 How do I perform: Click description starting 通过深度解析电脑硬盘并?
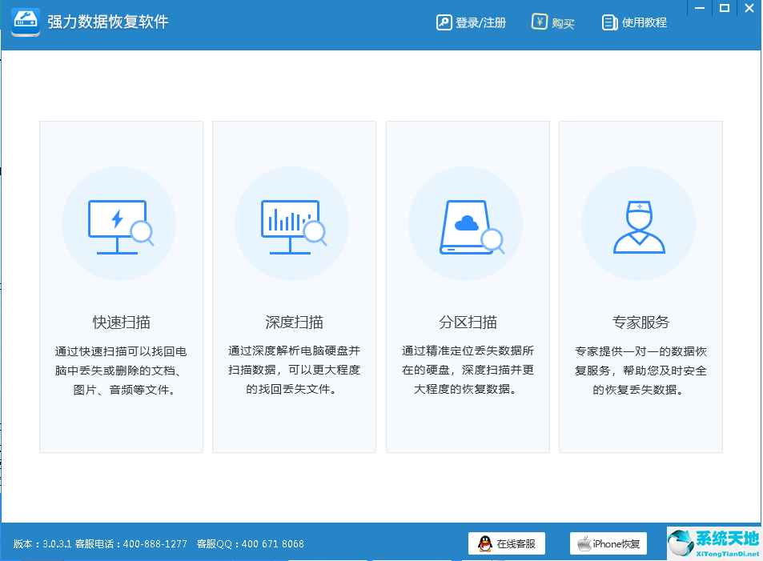[294, 370]
